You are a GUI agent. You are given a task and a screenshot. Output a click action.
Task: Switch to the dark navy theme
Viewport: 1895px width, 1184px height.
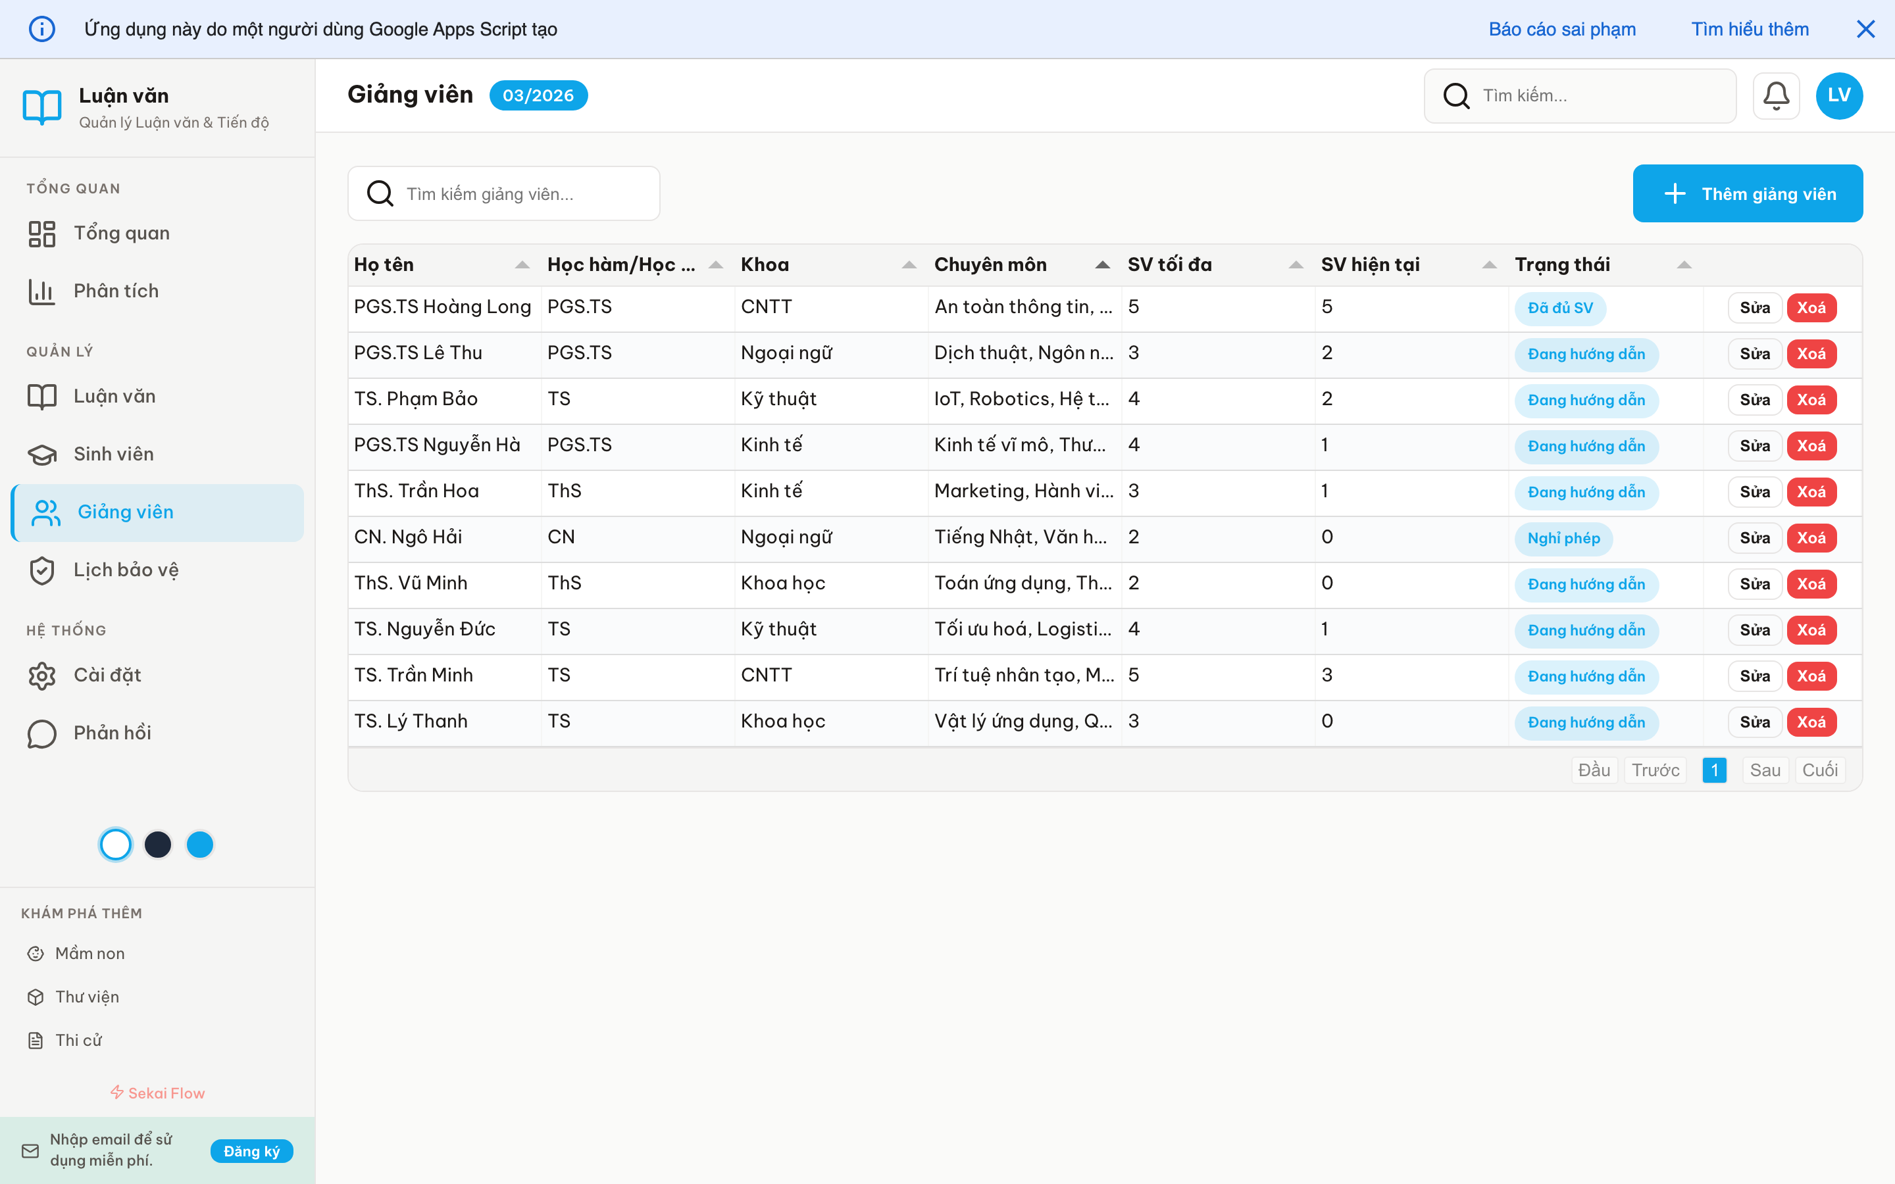[x=158, y=844]
